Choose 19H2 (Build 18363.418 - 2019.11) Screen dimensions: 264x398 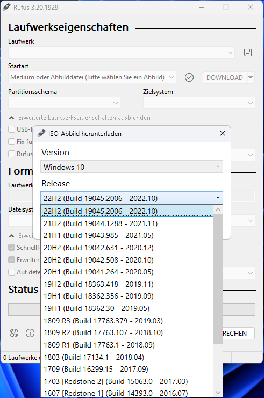click(x=127, y=284)
